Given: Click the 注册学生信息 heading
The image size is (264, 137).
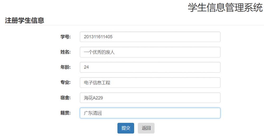Looking at the screenshot, I should (25, 21).
